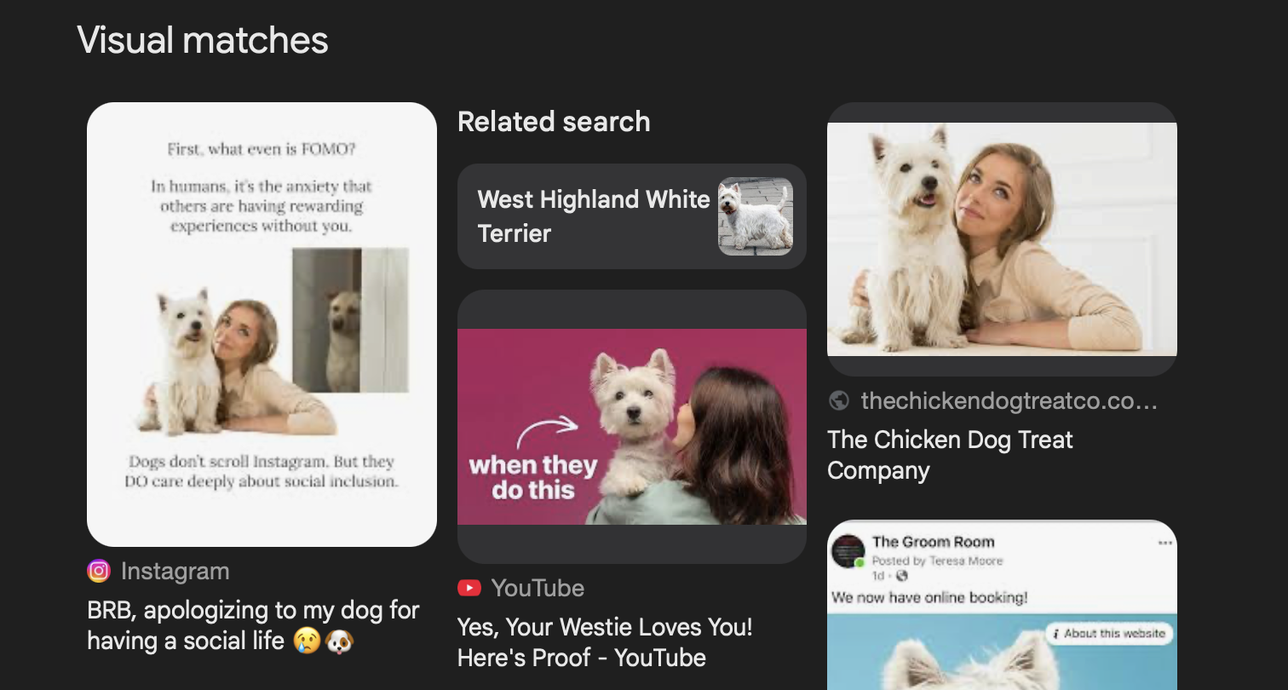Click the Instagram logo icon
1288x690 pixels.
tap(99, 571)
